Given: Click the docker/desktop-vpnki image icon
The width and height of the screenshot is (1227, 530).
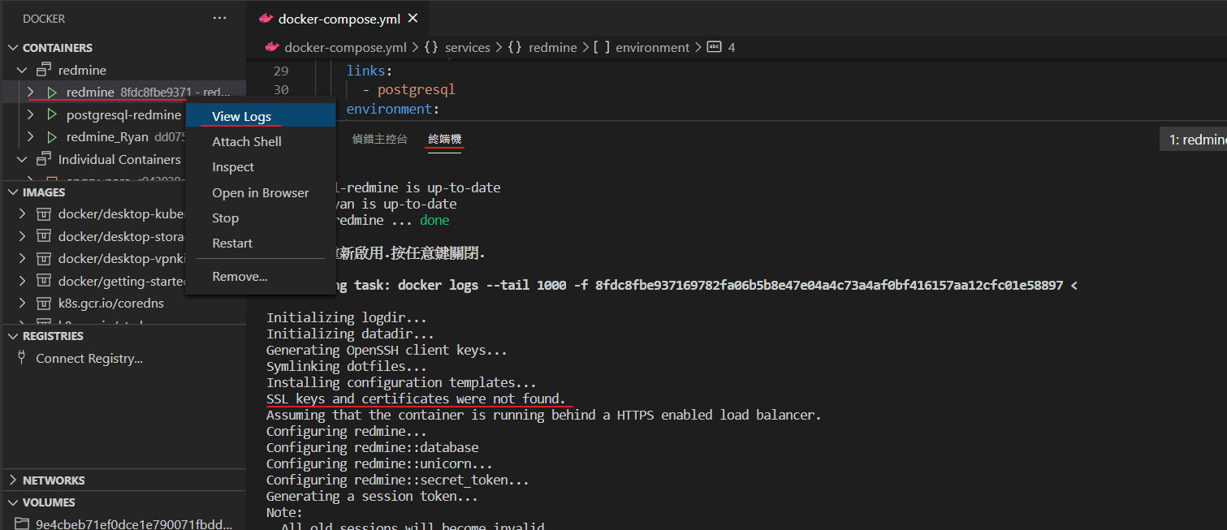Looking at the screenshot, I should pos(44,259).
